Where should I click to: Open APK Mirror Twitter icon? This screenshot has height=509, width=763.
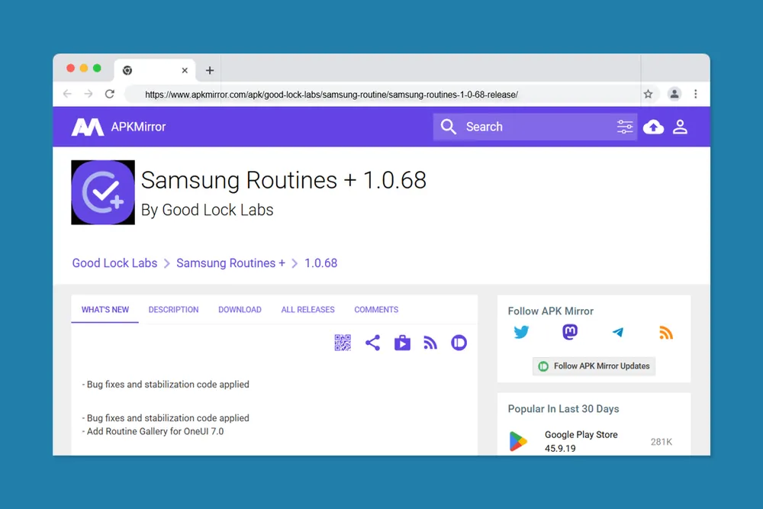tap(521, 332)
